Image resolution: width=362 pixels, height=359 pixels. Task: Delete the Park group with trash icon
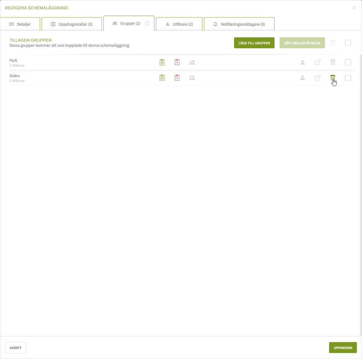click(333, 62)
